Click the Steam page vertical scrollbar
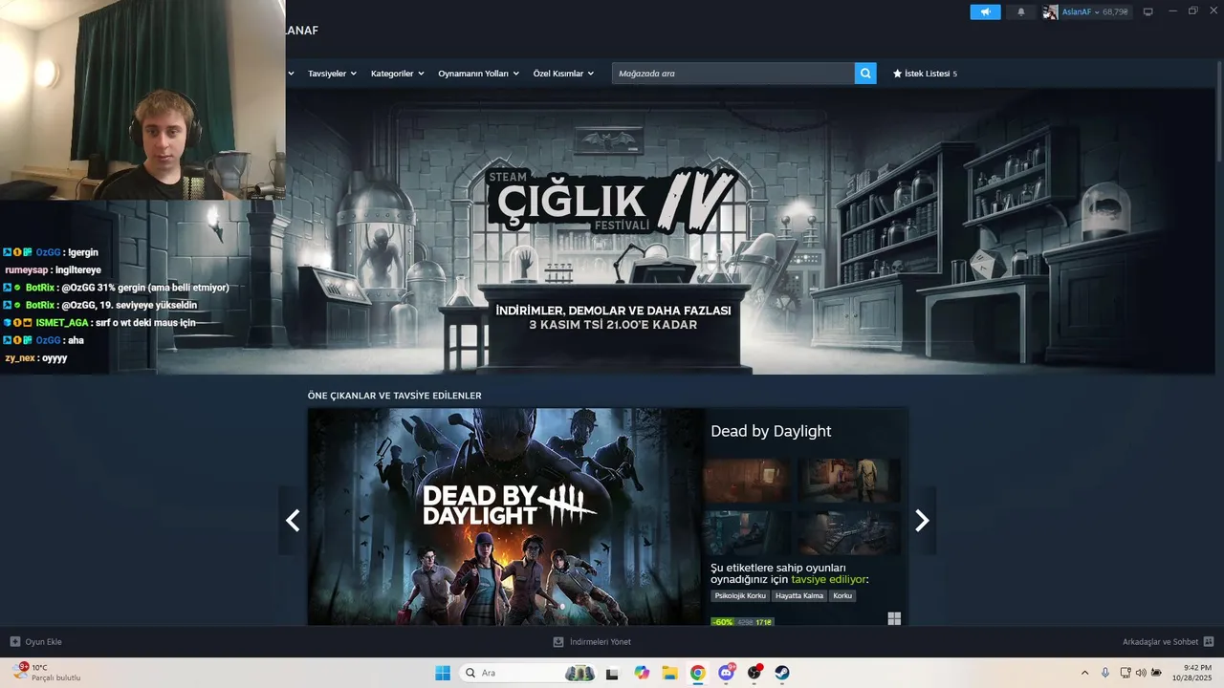Screen dimensions: 1224x688 1219,110
